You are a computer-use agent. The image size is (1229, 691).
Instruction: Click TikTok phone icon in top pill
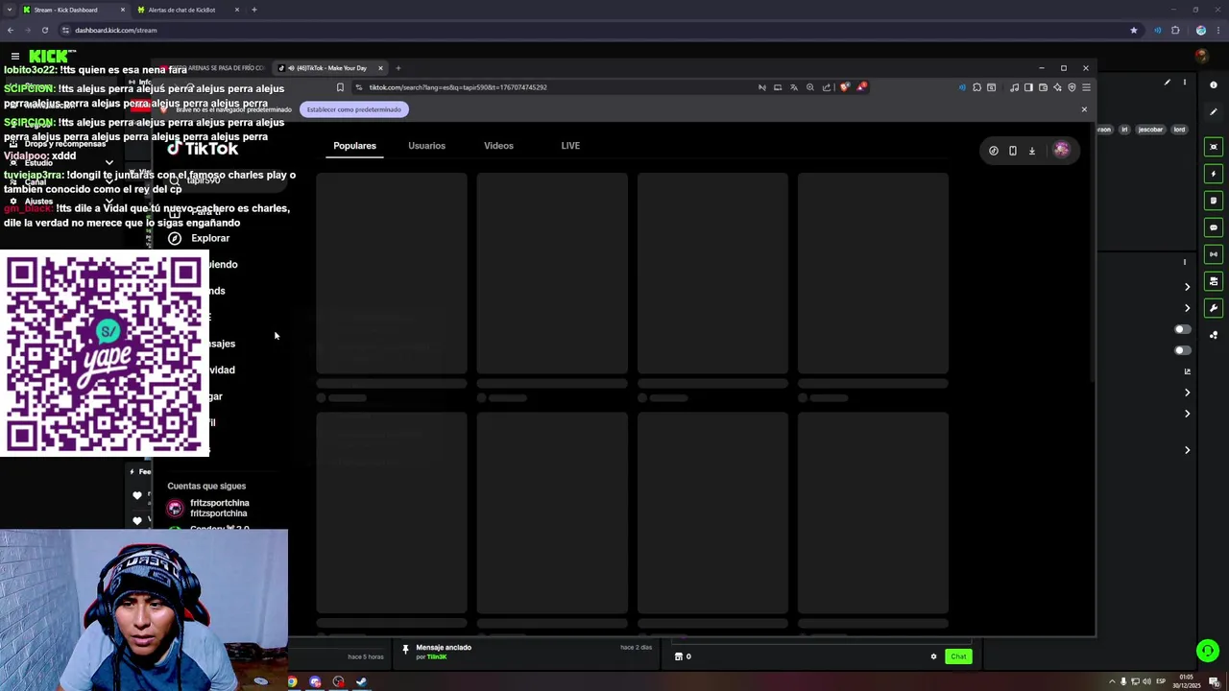pos(1013,151)
